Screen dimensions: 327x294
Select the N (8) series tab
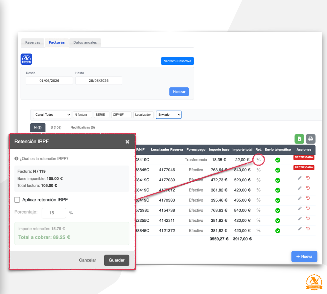tap(38, 127)
